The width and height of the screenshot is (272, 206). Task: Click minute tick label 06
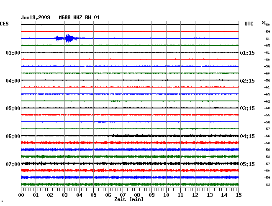[108, 195]
